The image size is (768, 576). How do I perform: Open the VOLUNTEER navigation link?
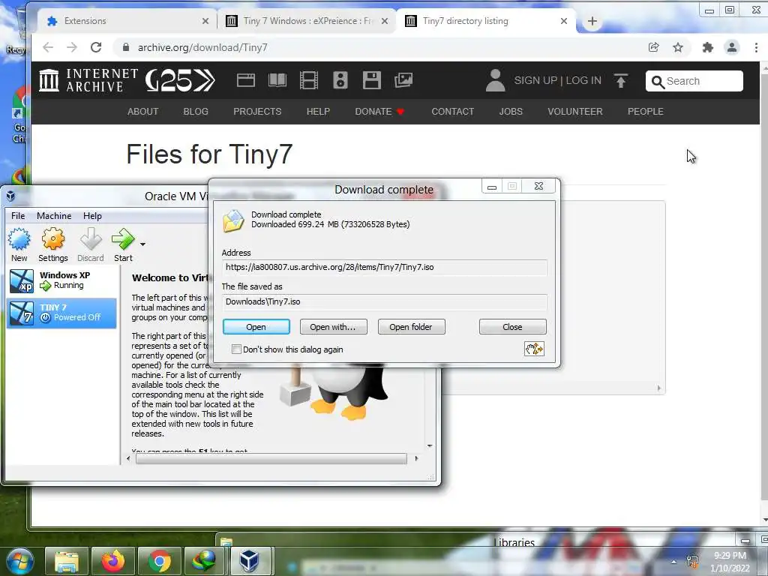[x=575, y=112]
